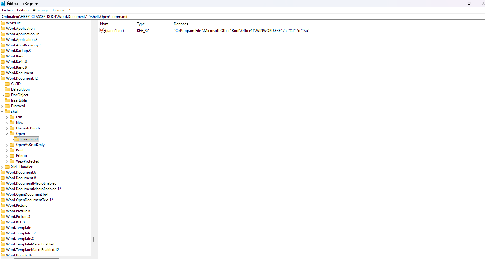This screenshot has width=485, height=259.
Task: Select the Word.Basic.9 key
Action: tap(17, 67)
